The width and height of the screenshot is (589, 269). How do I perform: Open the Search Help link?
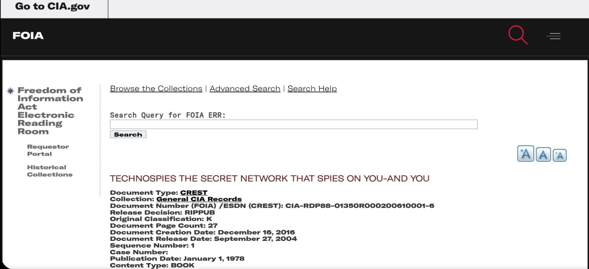312,89
